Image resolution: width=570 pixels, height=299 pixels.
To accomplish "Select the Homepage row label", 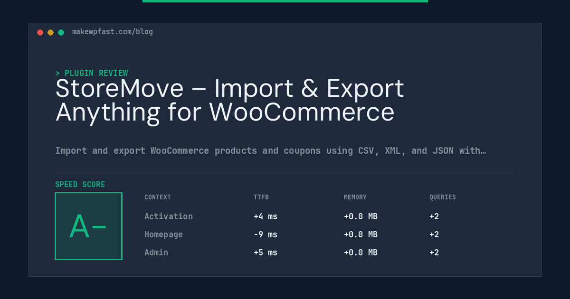I will click(x=163, y=234).
